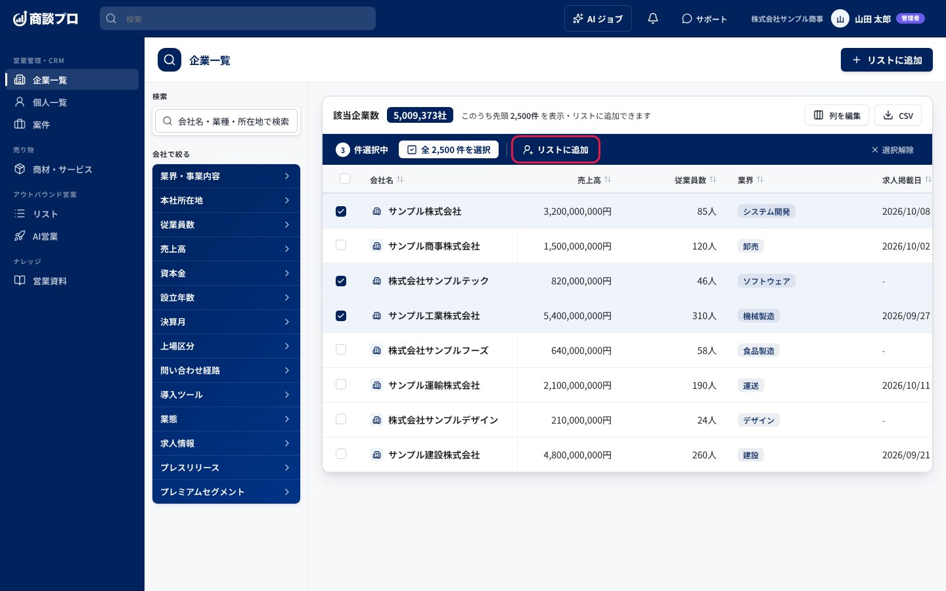Open the notification bell

[x=652, y=18]
